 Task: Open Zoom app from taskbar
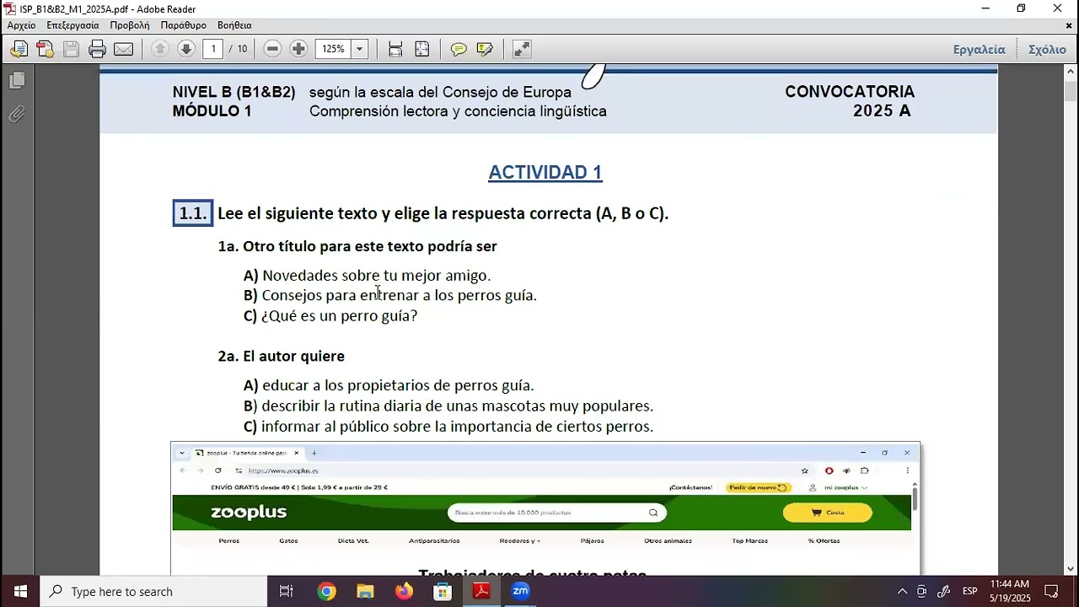(x=520, y=591)
